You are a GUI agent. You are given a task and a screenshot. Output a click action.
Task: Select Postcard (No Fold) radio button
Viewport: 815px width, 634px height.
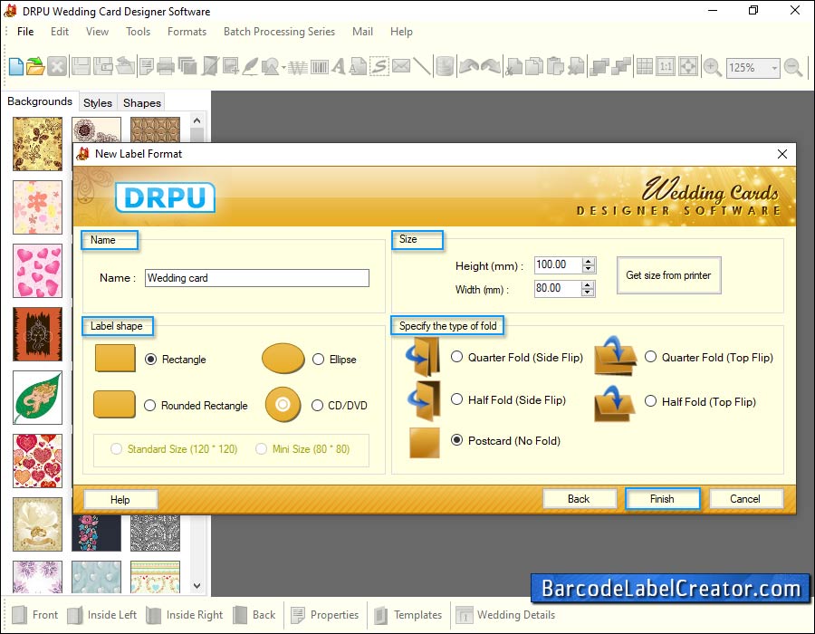click(456, 439)
